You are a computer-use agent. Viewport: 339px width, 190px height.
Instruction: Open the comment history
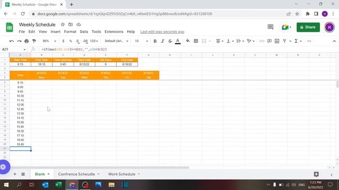(x=270, y=27)
